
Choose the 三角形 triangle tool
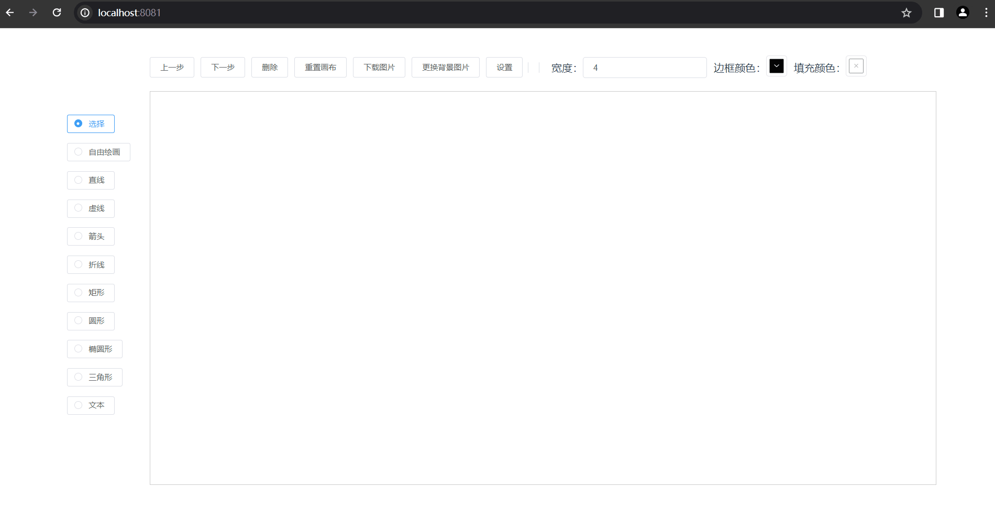click(x=95, y=378)
